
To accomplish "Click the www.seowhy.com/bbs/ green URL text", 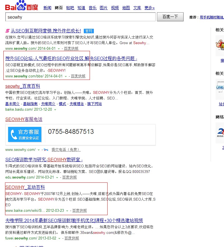I will [24, 76].
